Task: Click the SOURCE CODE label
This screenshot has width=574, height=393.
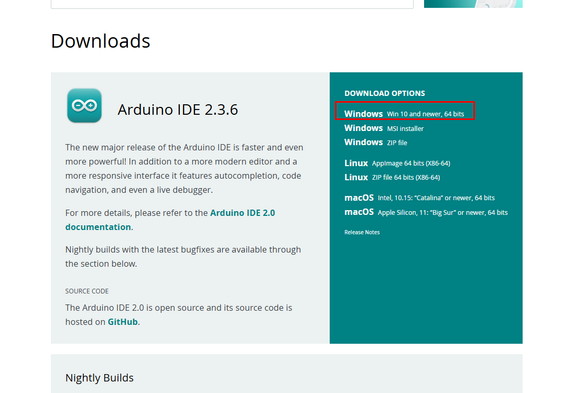Action: coord(87,291)
